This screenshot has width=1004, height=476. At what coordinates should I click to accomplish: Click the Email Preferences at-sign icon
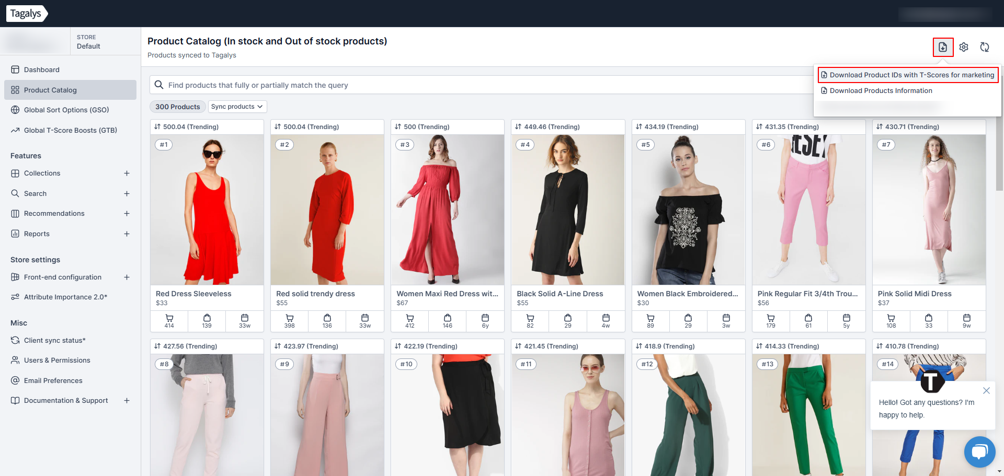[15, 380]
